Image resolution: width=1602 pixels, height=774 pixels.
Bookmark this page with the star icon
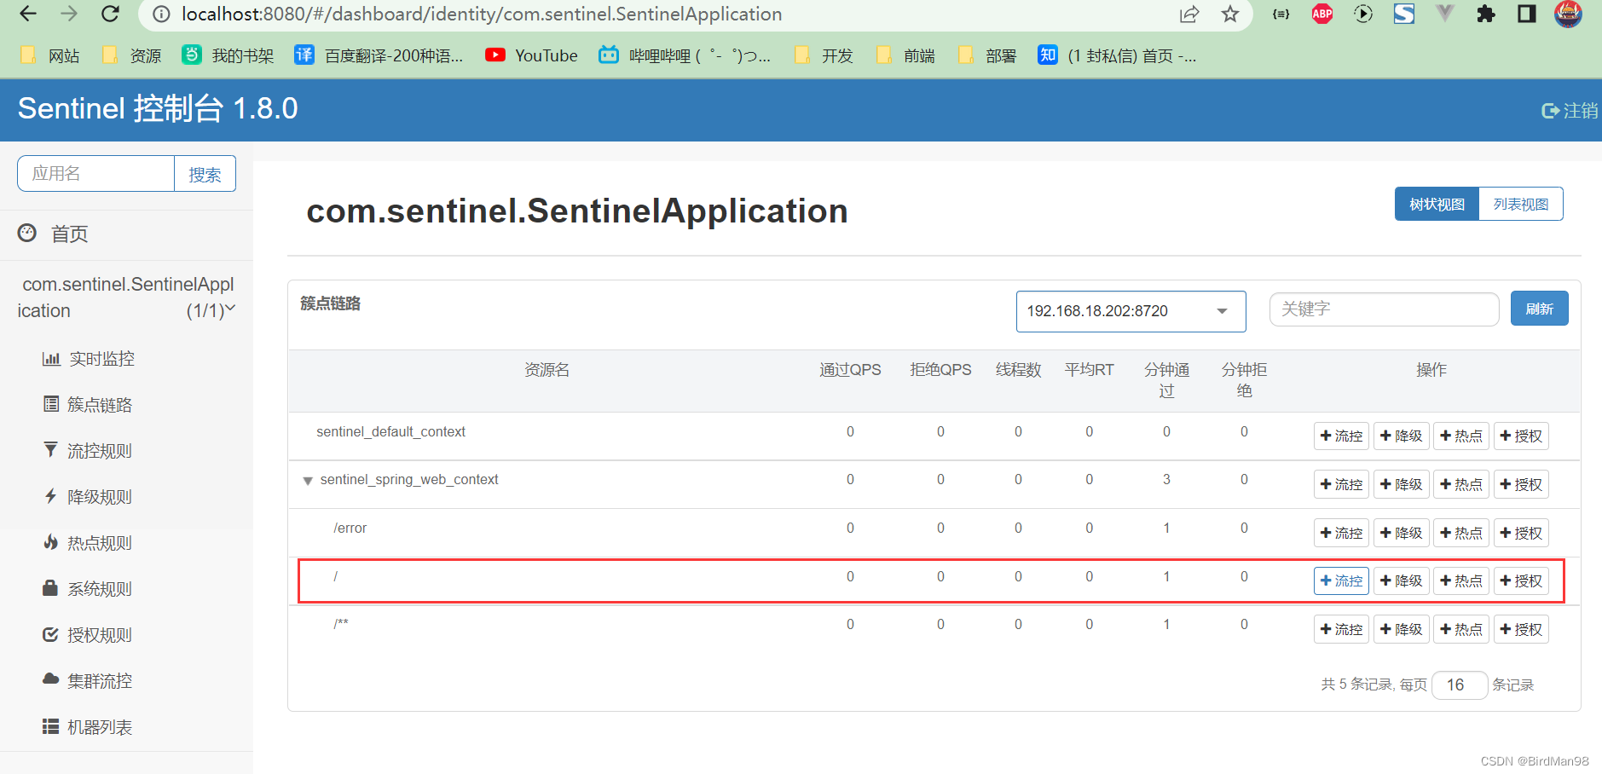1229,14
